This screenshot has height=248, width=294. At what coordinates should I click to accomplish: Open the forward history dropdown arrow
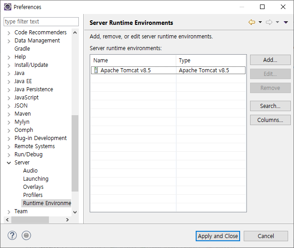[278, 22]
